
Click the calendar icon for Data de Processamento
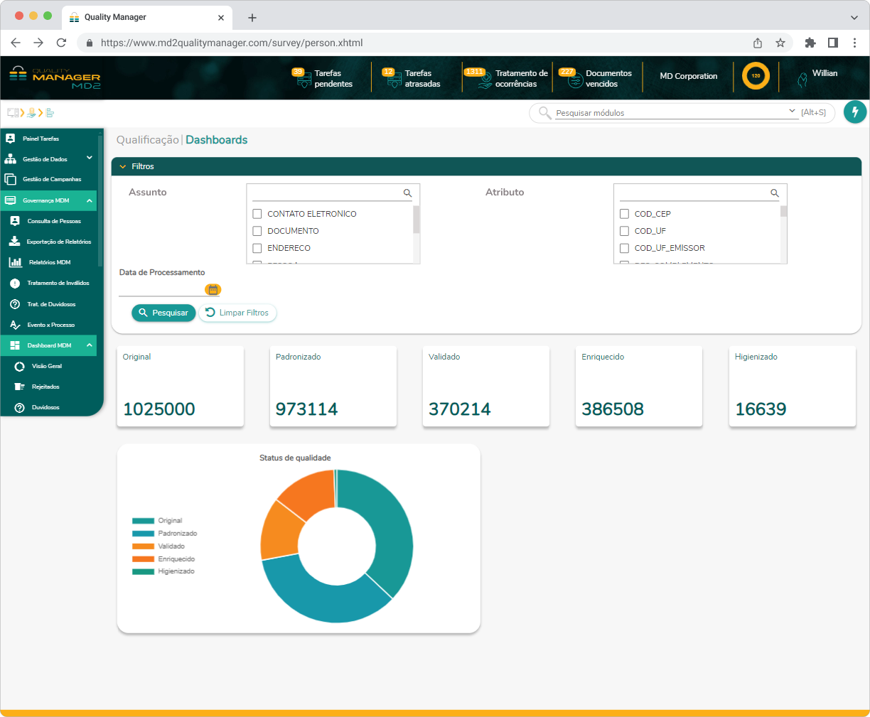(213, 289)
